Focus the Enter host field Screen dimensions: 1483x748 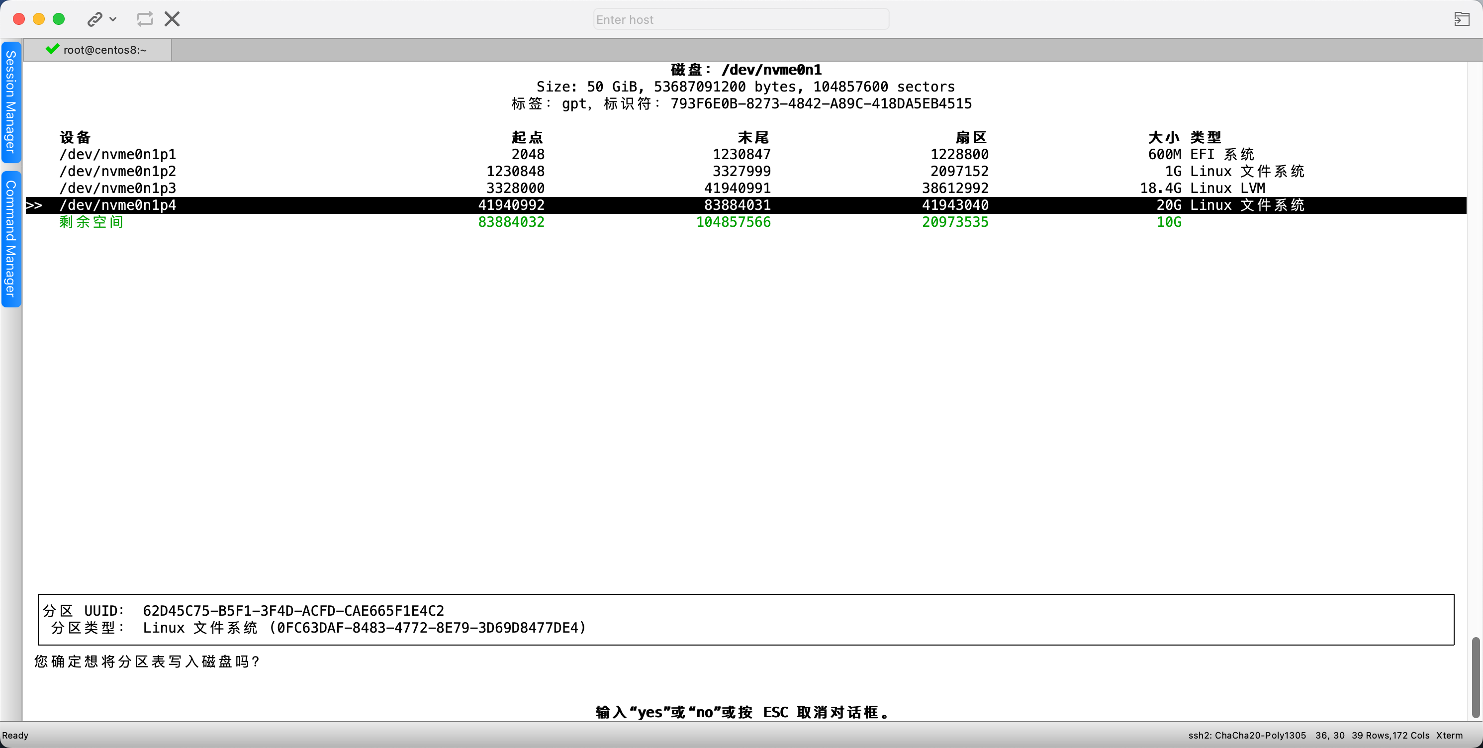741,19
